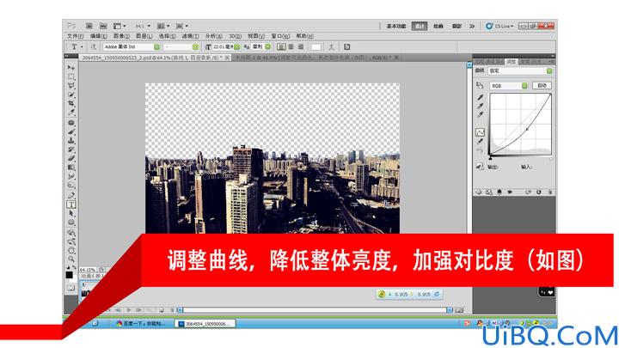Click the curve control point
The height and width of the screenshot is (348, 619).
527,129
